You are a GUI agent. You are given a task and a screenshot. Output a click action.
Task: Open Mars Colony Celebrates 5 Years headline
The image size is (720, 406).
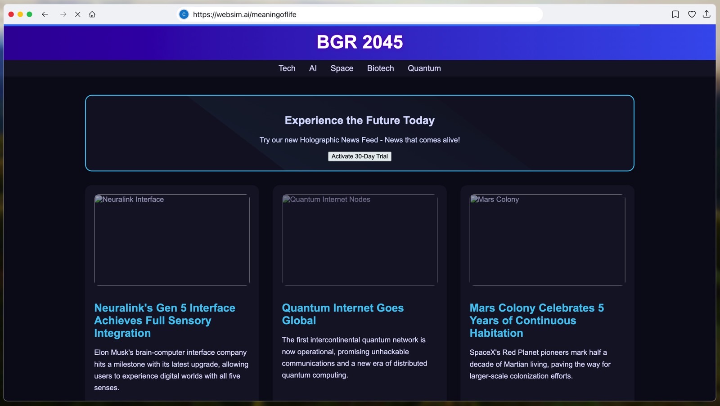coord(537,321)
